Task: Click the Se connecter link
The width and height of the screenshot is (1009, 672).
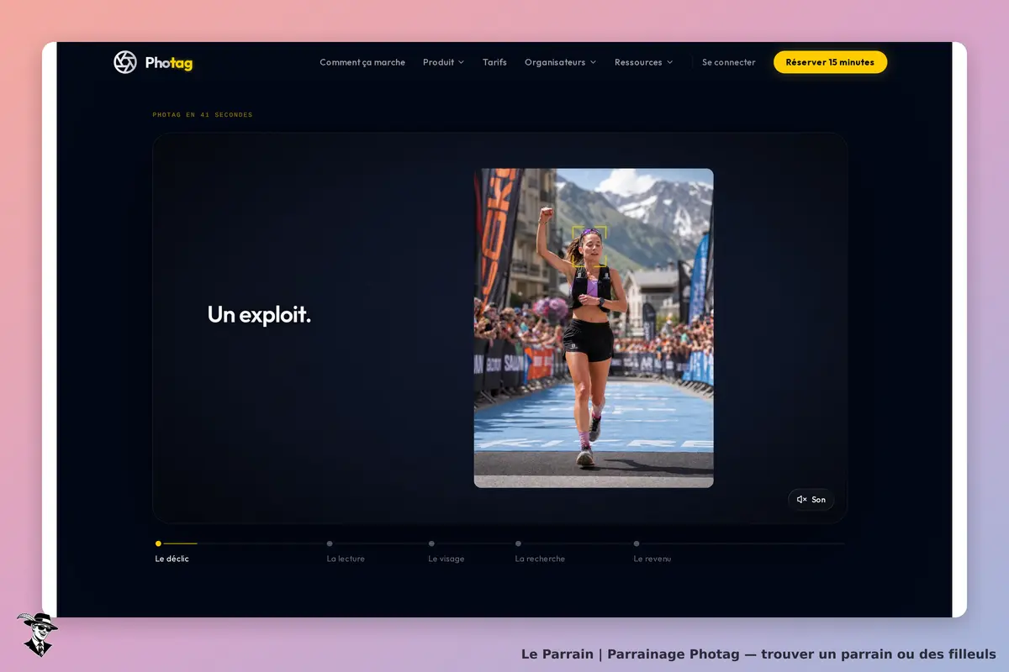Action: [729, 62]
